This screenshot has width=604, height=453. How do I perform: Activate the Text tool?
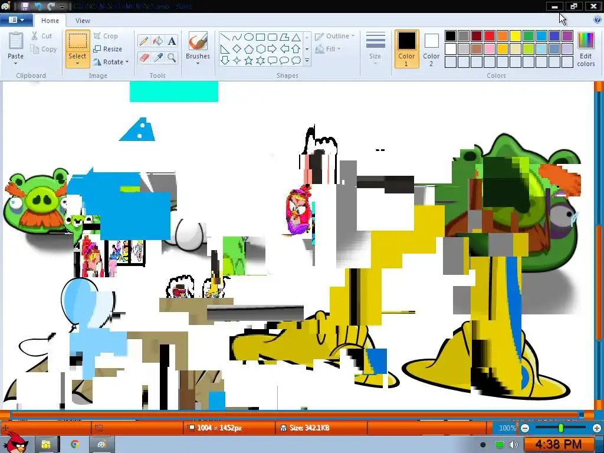tap(172, 41)
